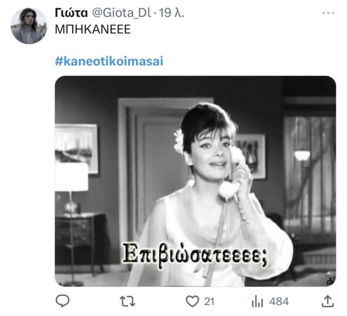Click the lamp in the meme image
Image resolution: width=347 pixels, height=316 pixels.
(x=71, y=188)
